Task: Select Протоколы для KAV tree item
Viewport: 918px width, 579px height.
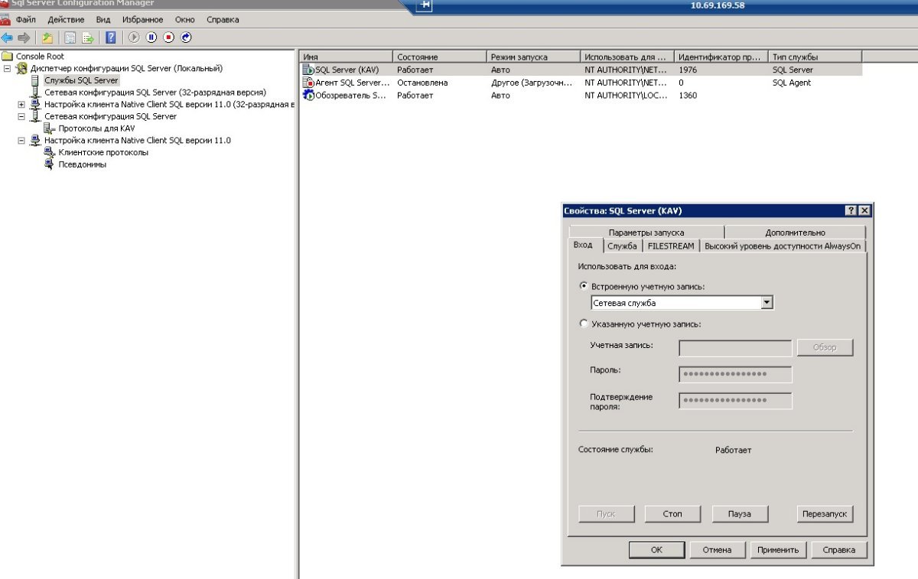Action: point(96,128)
